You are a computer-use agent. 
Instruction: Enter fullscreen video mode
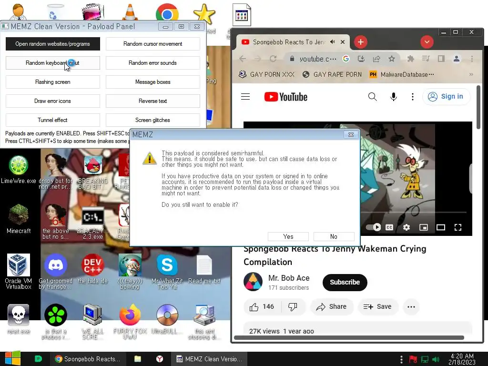tap(458, 227)
